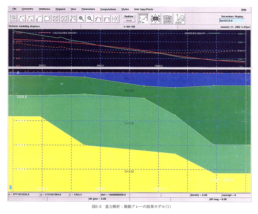Open the random noise texture icon

pos(168,19)
